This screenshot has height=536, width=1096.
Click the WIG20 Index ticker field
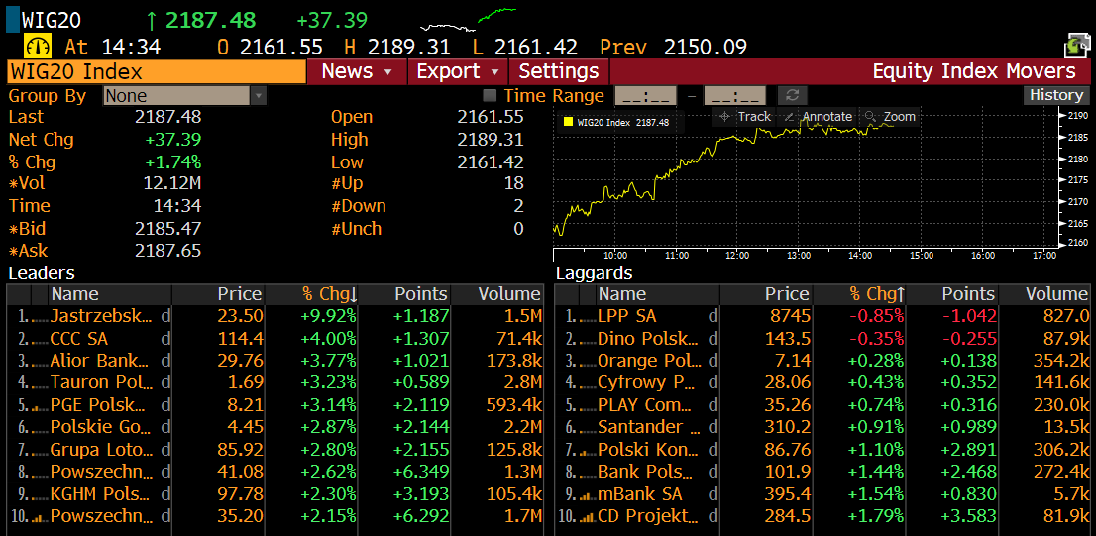[x=157, y=71]
